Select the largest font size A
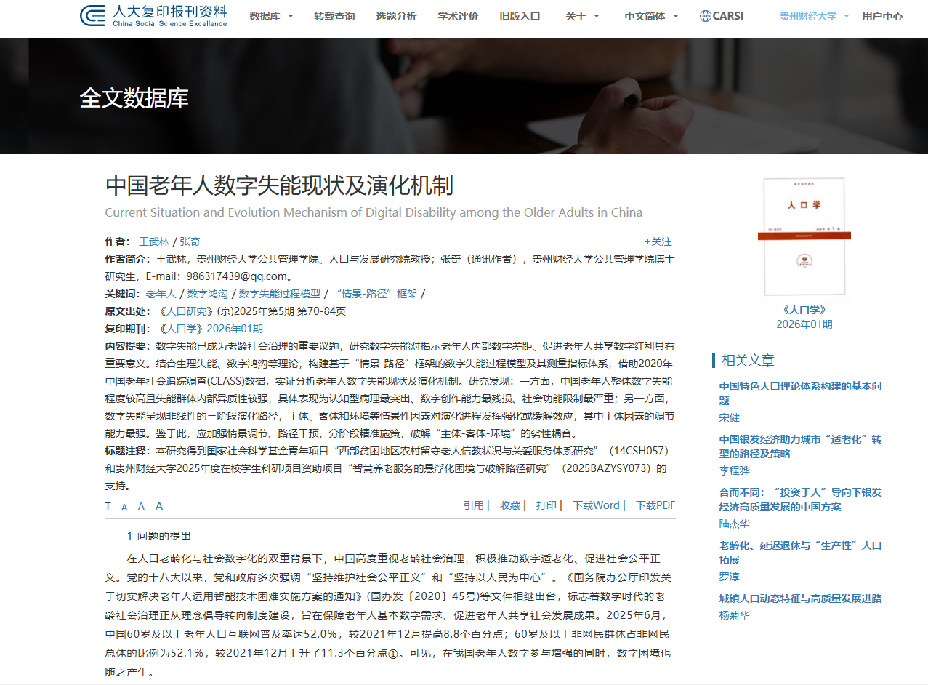Screen dimensions: 928x685 159,506
